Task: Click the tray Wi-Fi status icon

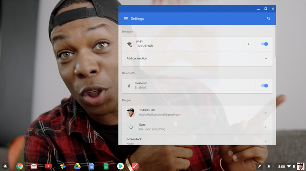Action: [289, 166]
